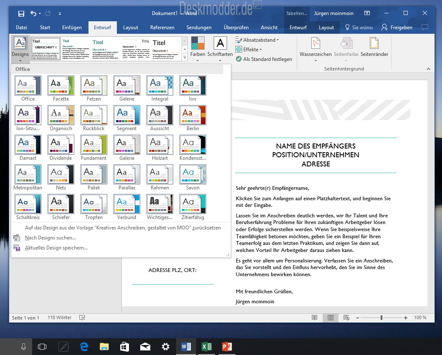Open the Einfügen ribbon tab
This screenshot has width=442, height=355.
click(x=72, y=28)
